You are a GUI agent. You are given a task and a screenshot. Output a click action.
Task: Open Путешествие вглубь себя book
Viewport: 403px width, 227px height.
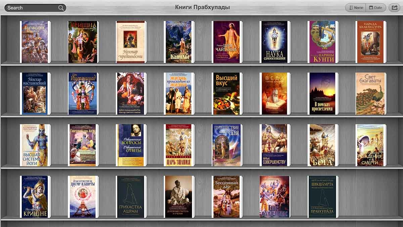(227, 145)
